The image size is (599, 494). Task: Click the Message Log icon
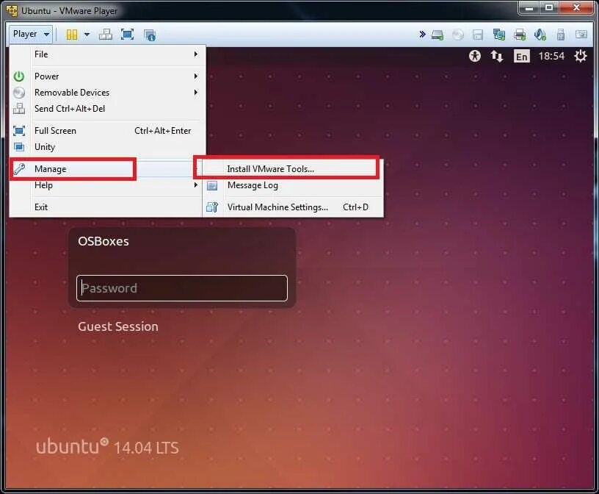click(212, 186)
